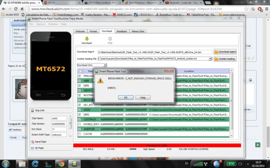Click the Chip Name input field
This screenshot has width=270, height=168.
tap(59, 118)
